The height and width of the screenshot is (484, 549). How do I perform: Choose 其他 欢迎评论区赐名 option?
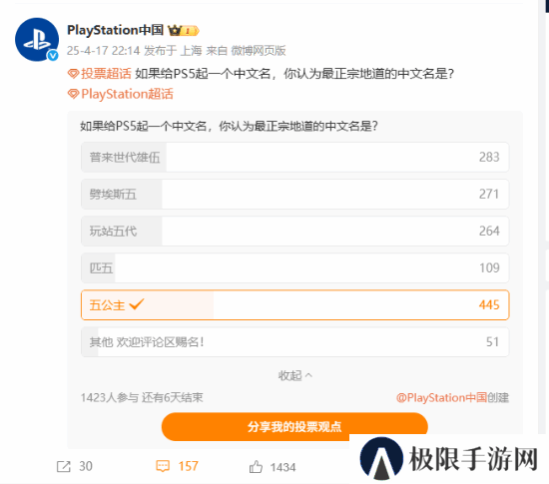294,342
